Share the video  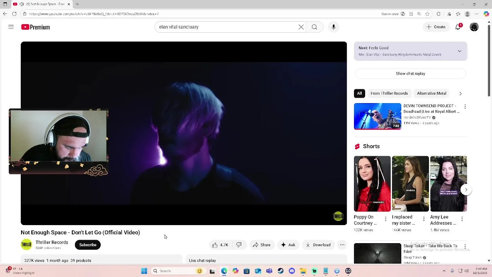click(261, 245)
